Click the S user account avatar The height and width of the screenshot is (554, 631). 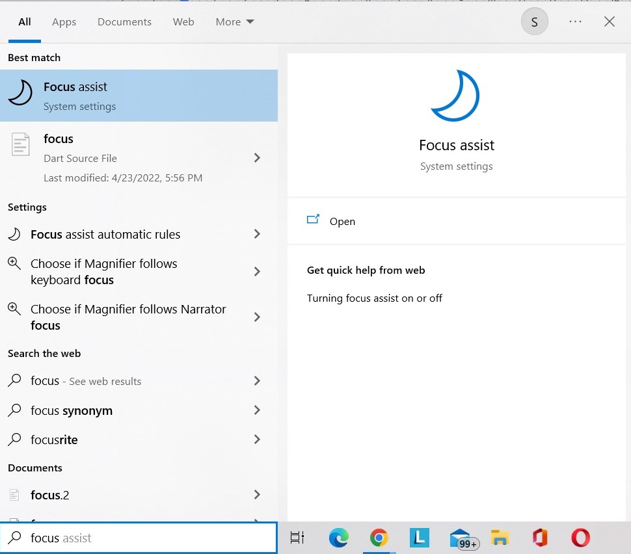[x=534, y=22]
